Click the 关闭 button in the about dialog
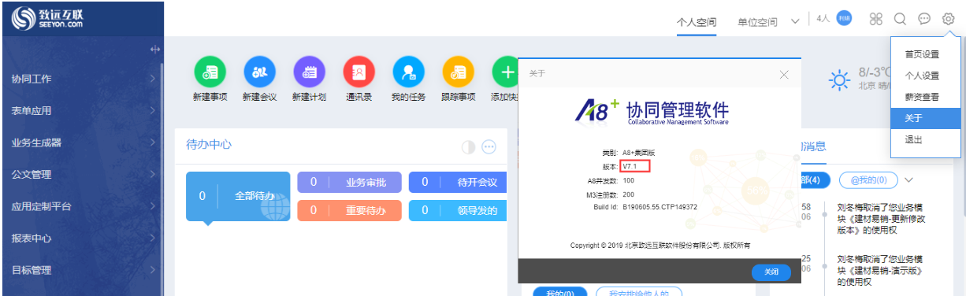The image size is (966, 296). (771, 272)
